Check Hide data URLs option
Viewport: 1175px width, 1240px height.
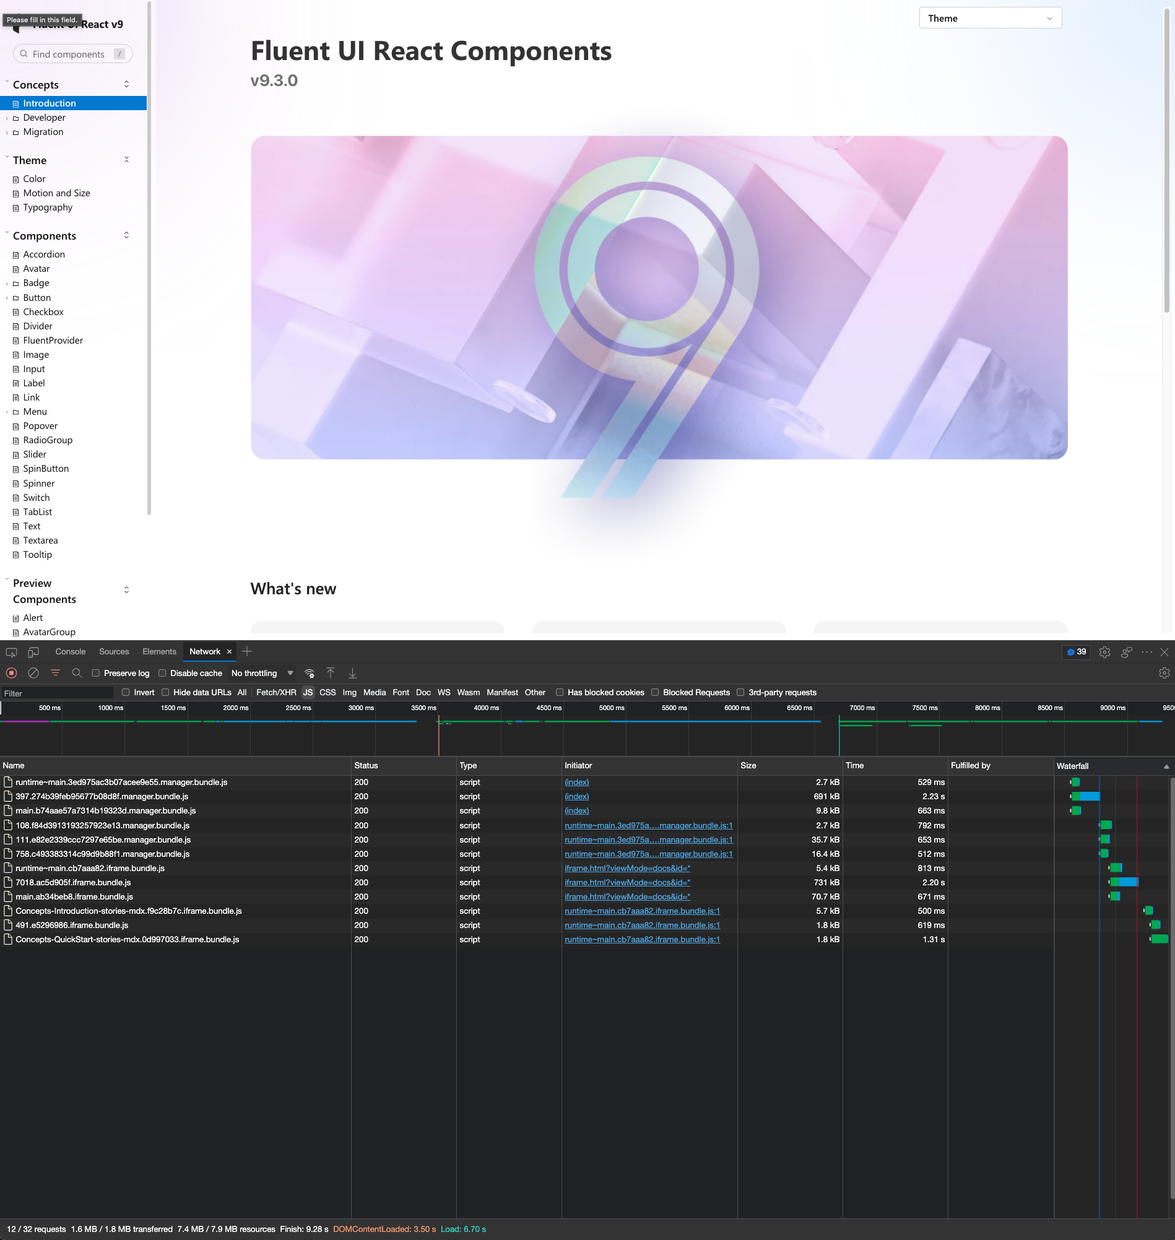click(165, 692)
